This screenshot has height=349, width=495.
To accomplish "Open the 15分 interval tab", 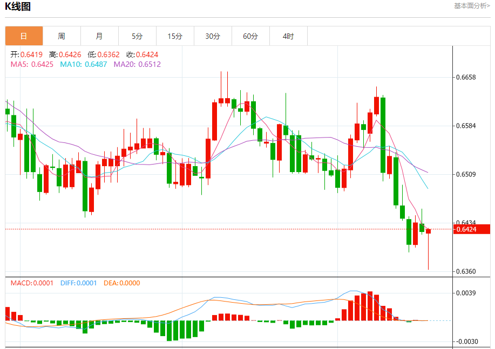I will [x=175, y=36].
